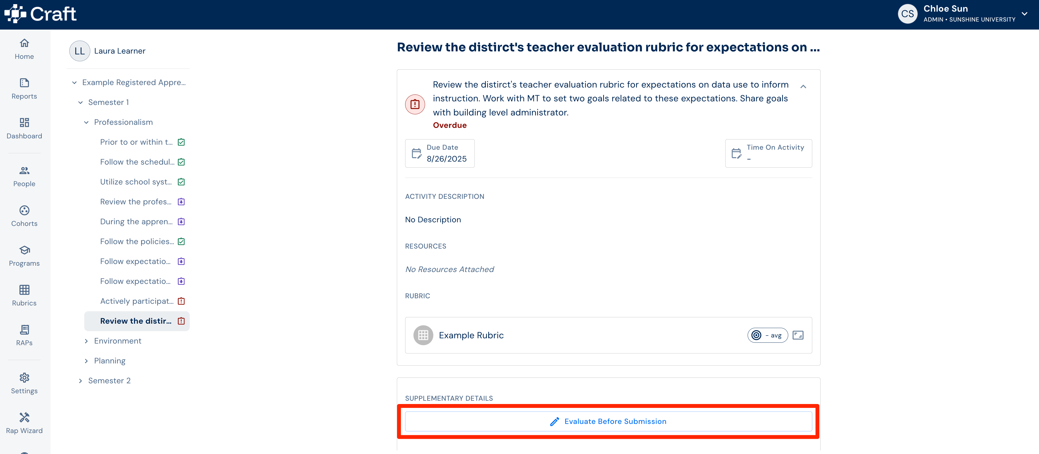
Task: Click the rubric average score badge
Action: coord(767,335)
